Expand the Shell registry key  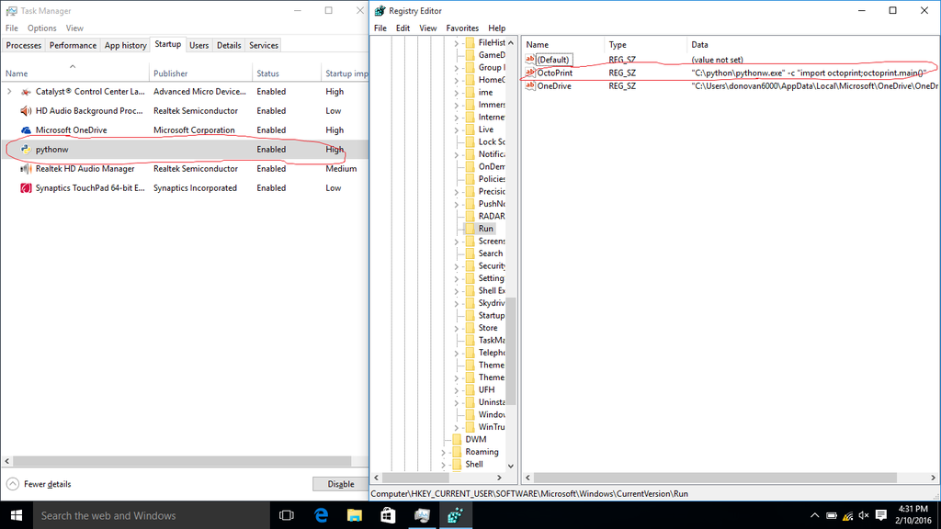443,464
